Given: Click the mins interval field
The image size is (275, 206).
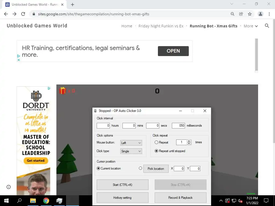Looking at the screenshot, I should 129,126.
